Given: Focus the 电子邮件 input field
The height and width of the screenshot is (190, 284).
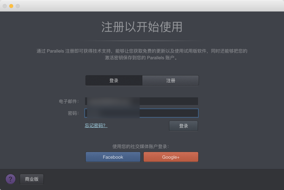Looking at the screenshot, I should pos(142,101).
